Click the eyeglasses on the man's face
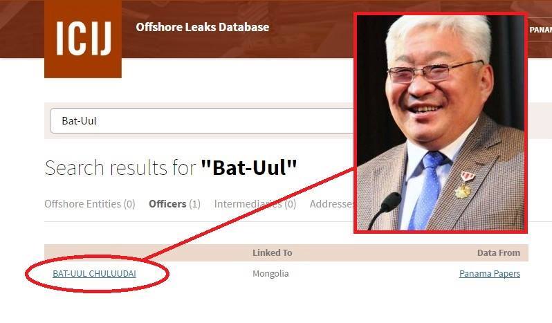 436,71
